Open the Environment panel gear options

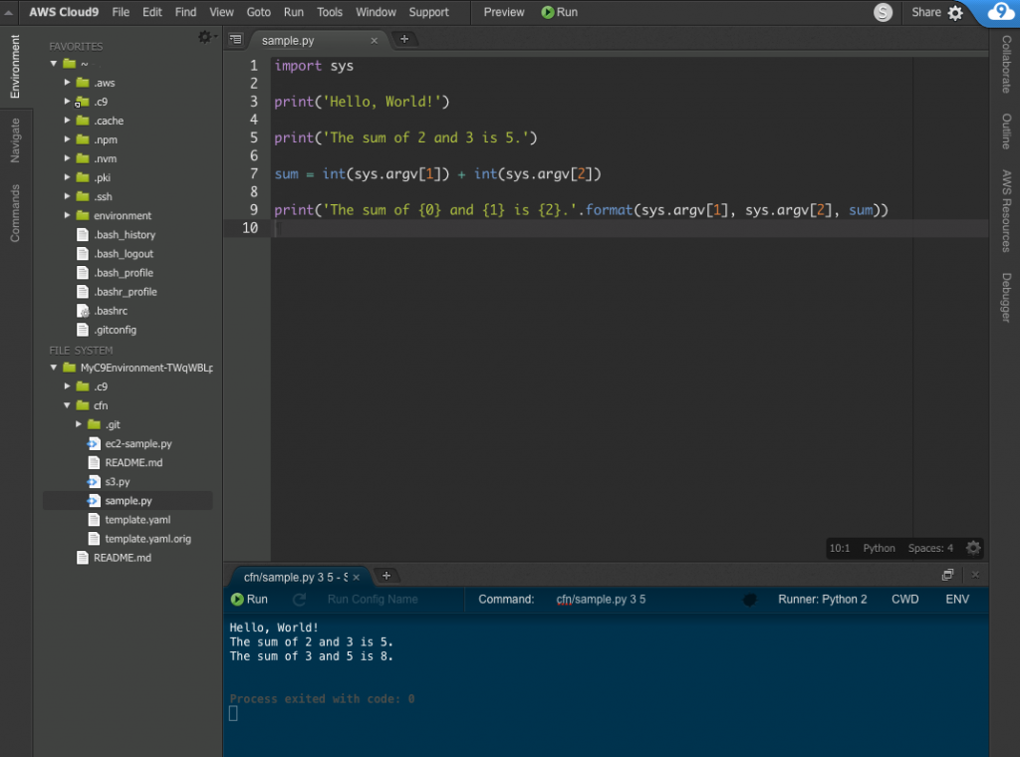tap(206, 37)
